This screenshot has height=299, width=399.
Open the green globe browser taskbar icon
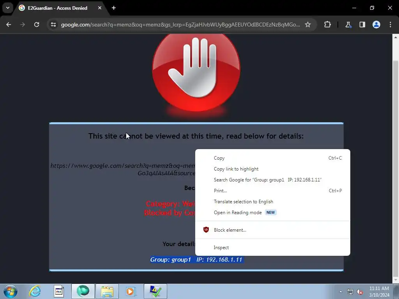point(83,291)
